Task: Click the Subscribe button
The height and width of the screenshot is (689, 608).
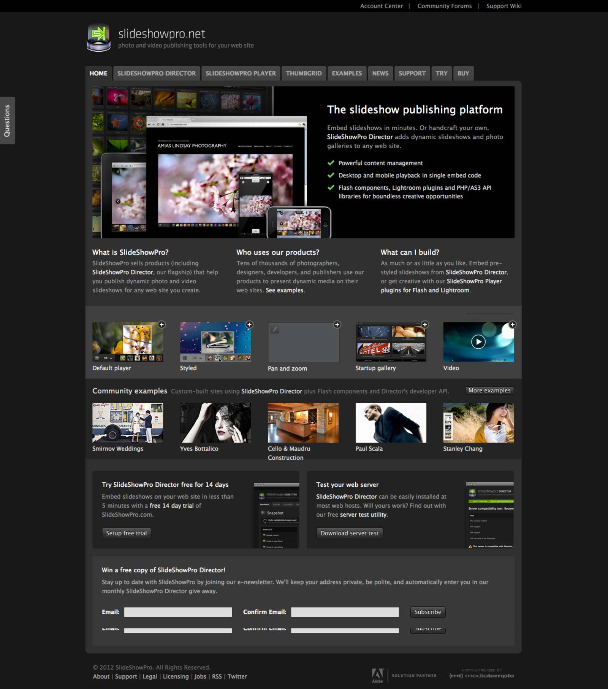Action: click(428, 612)
